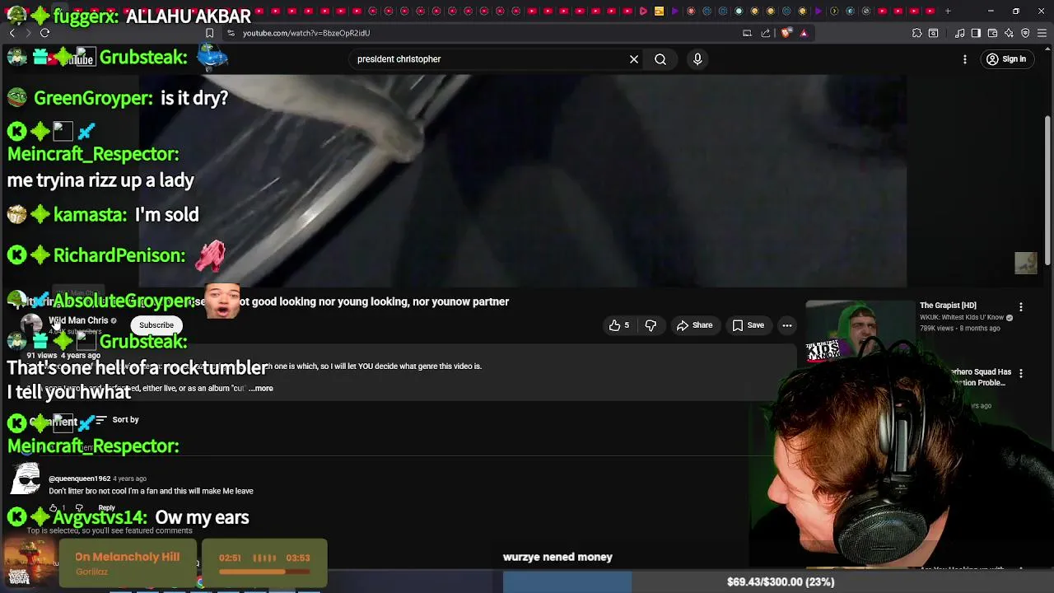
Task: Click the YouTube search magnifier button
Action: coord(660,59)
